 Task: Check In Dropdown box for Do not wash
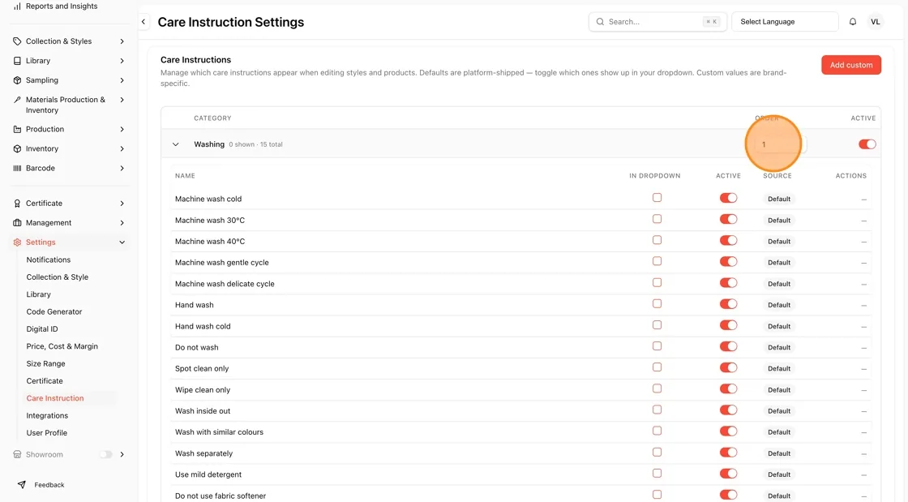coord(657,346)
